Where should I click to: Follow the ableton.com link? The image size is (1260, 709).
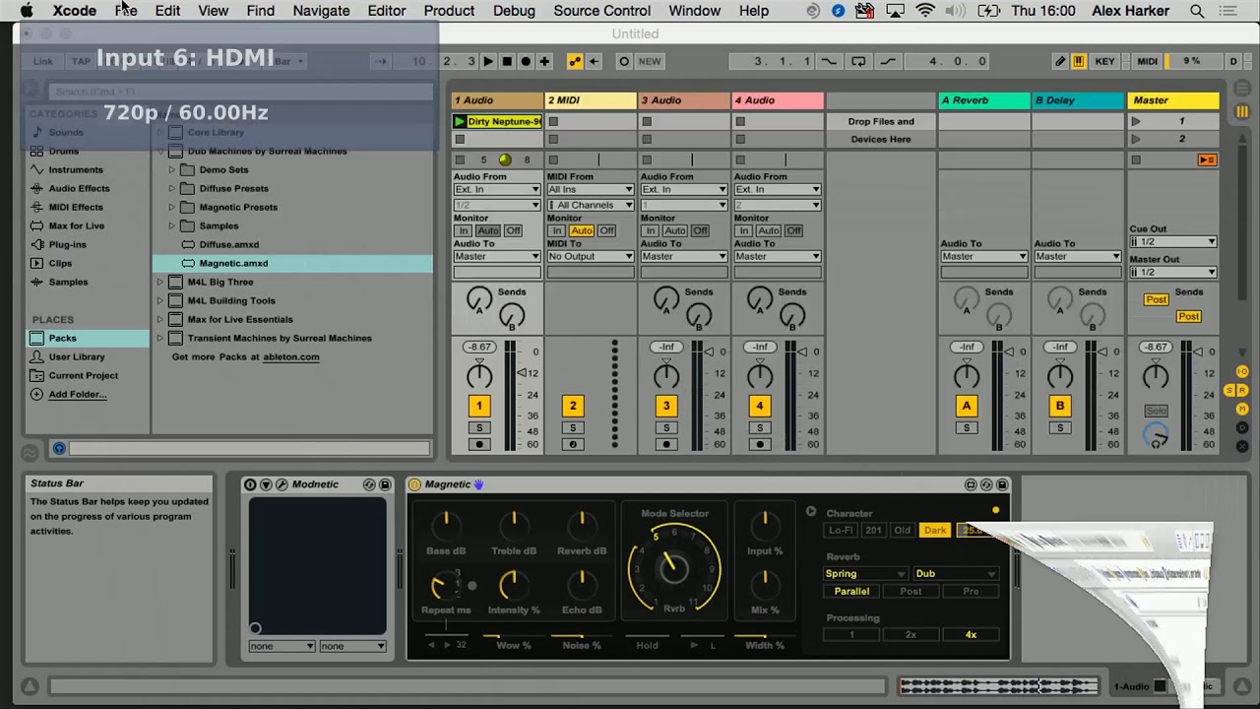(x=291, y=356)
